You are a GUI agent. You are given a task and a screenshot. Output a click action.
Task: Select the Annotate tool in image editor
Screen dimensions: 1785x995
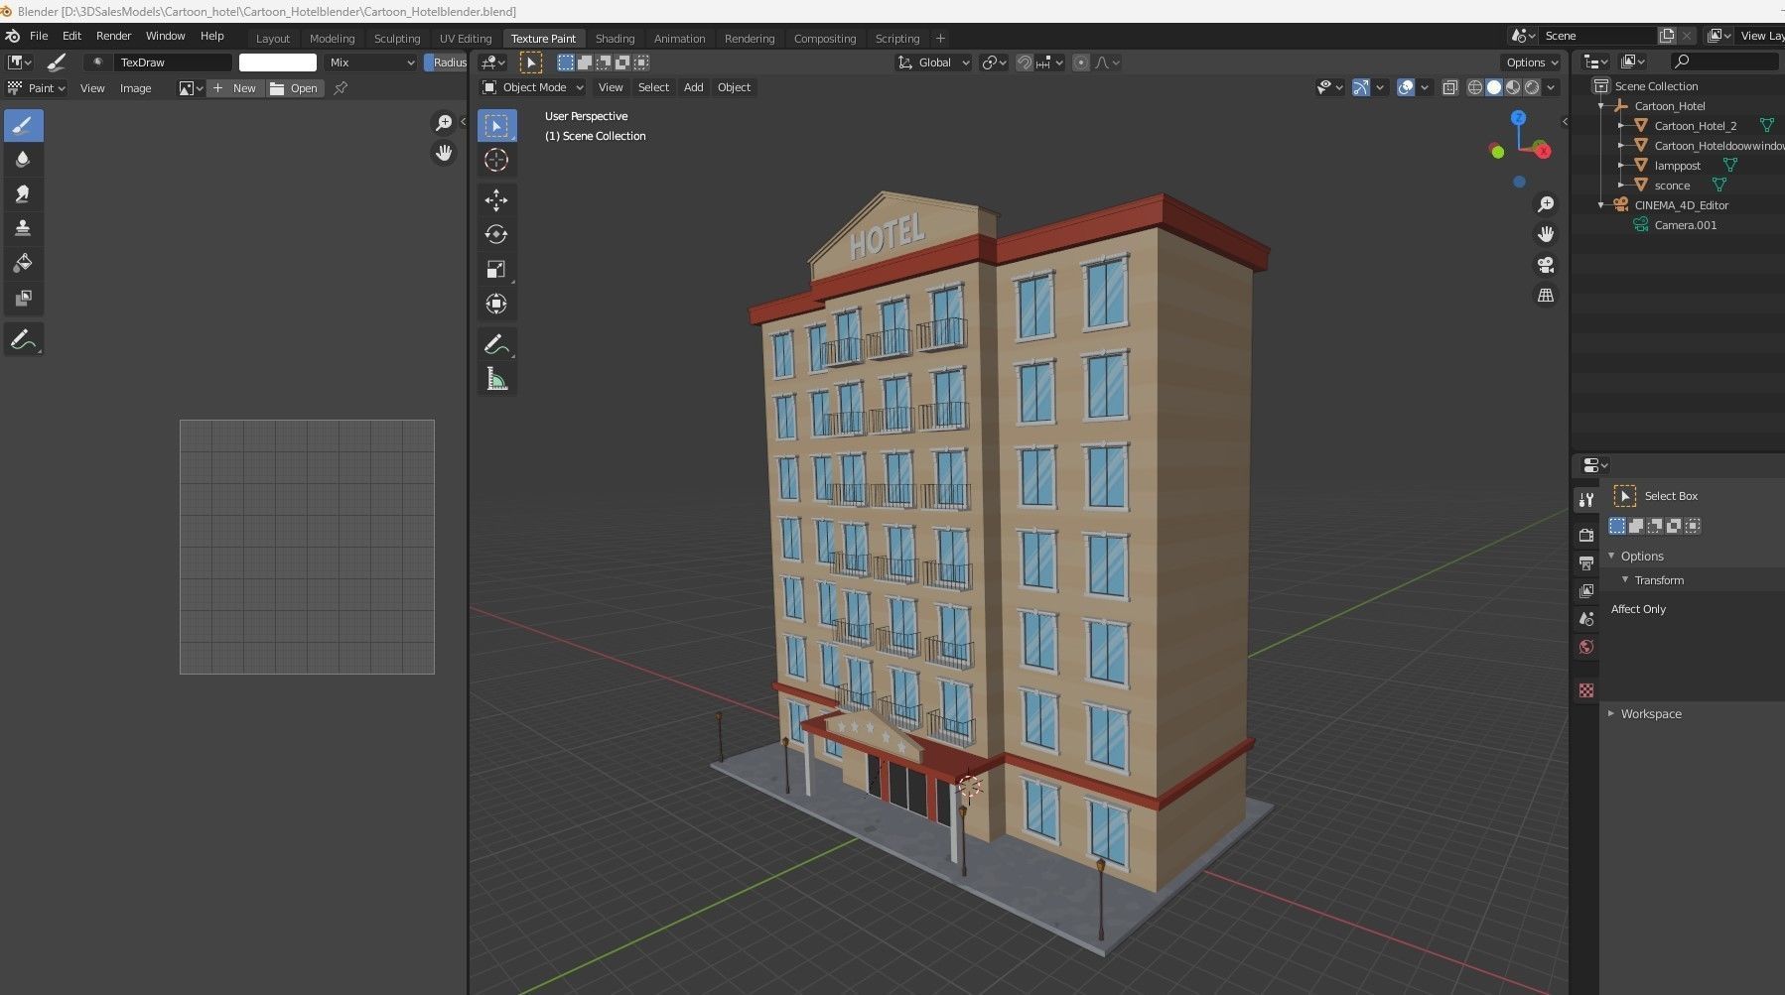[x=24, y=340]
